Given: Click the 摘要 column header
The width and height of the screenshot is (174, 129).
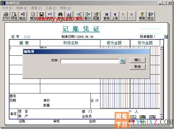Looking at the screenshot, I should pyautogui.click(x=24, y=43).
